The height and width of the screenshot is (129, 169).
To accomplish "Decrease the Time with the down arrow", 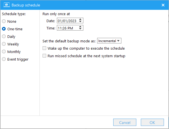I will (x=81, y=29).
